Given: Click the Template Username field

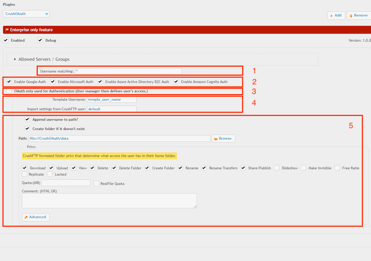Looking at the screenshot, I should pos(112,100).
